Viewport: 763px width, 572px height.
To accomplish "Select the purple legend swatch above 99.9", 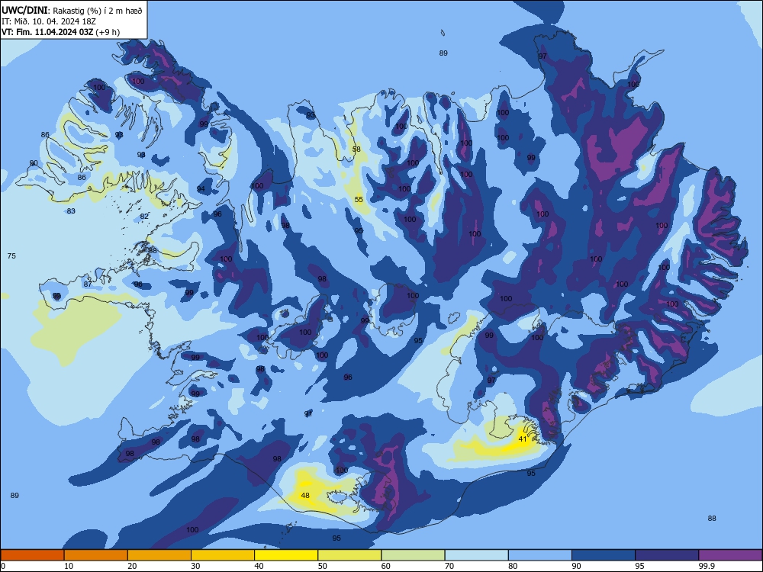I will click(730, 555).
